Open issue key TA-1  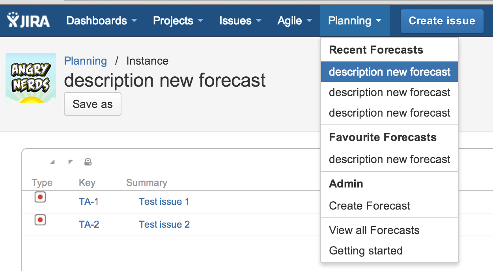(89, 202)
